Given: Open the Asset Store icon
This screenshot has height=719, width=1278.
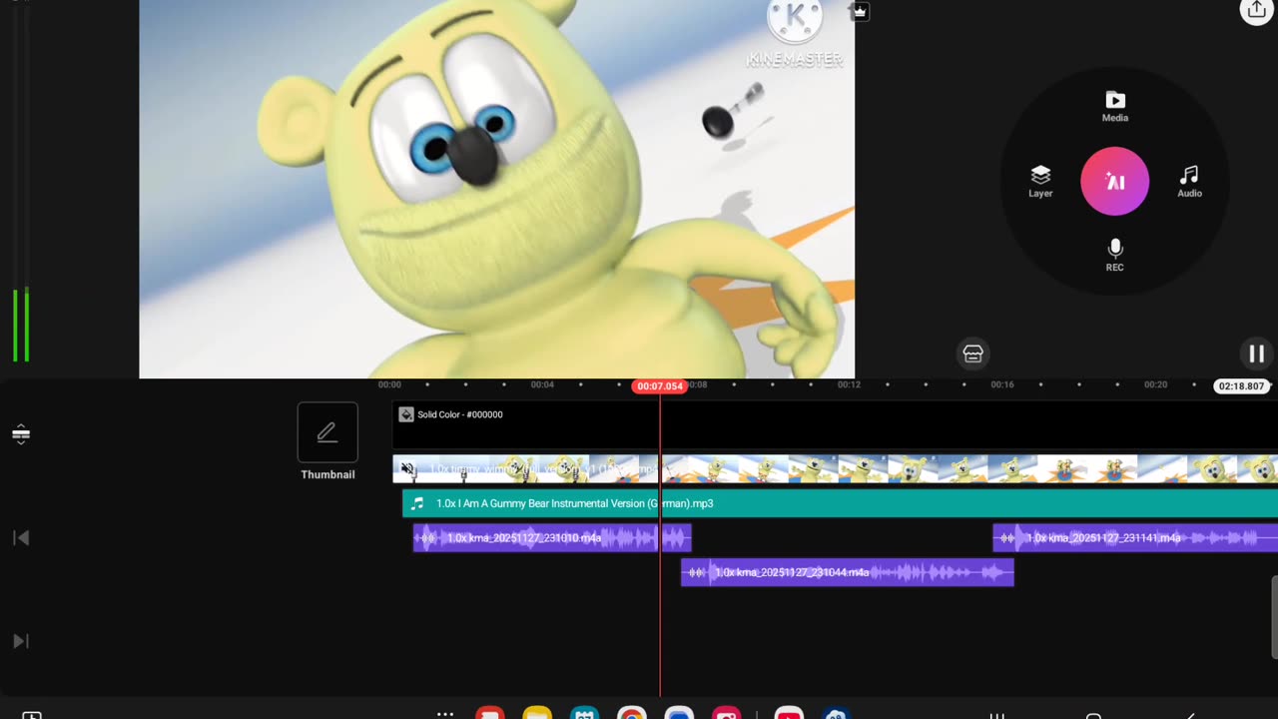Looking at the screenshot, I should point(972,354).
